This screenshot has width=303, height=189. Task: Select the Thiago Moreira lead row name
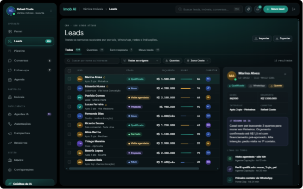tap(95, 141)
